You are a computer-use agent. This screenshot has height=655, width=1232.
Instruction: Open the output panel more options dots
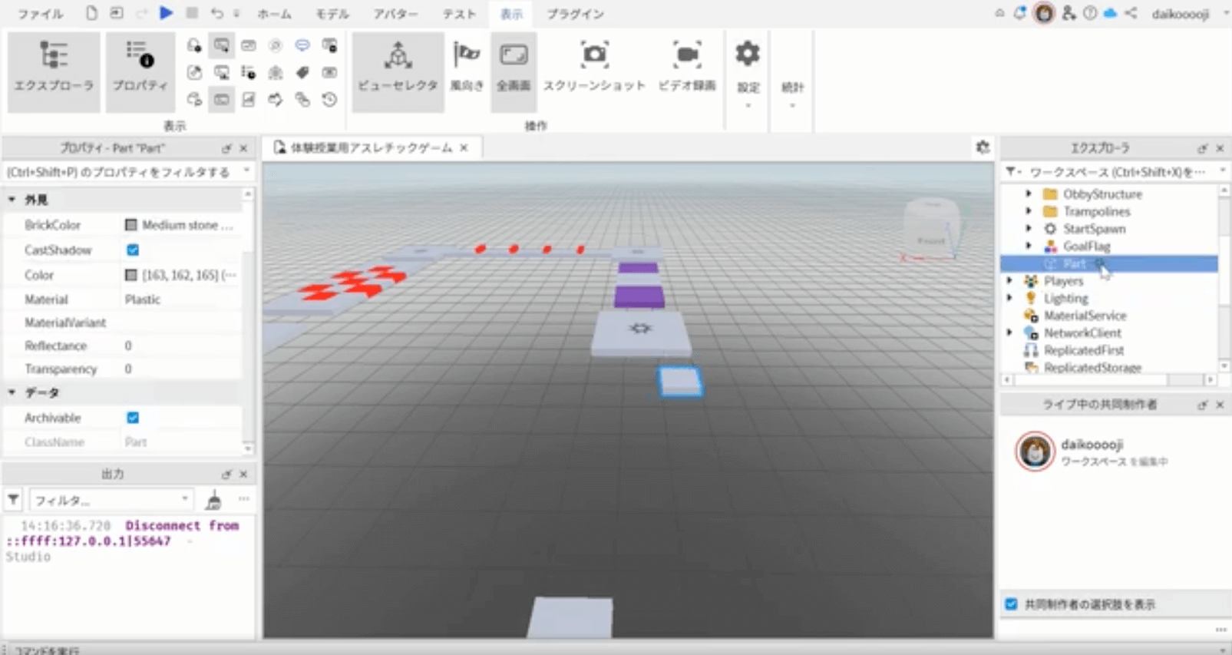tap(243, 499)
